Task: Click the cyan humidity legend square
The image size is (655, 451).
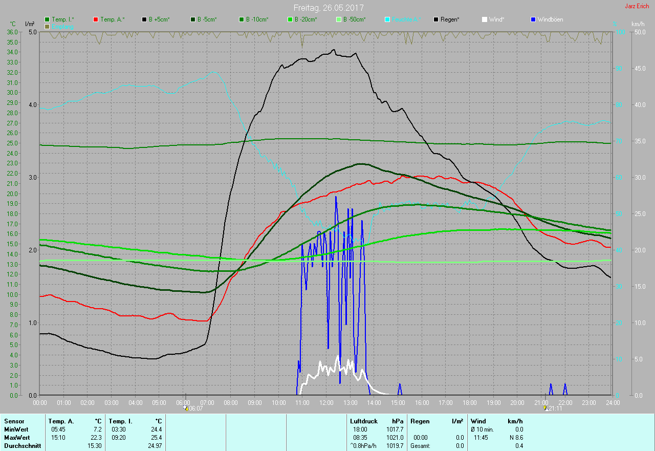Action: click(x=387, y=19)
